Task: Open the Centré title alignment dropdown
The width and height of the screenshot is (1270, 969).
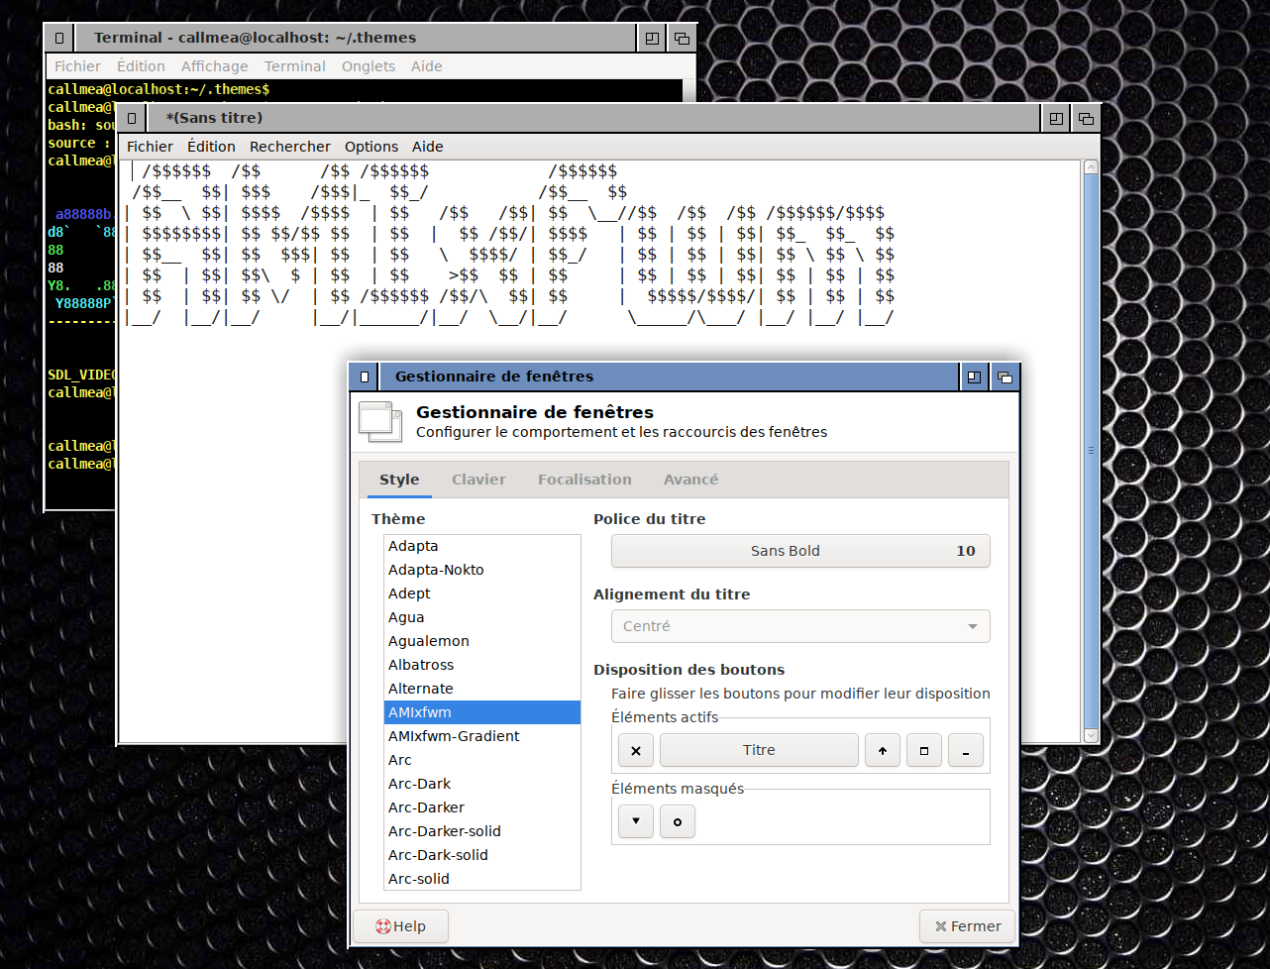Action: [800, 626]
